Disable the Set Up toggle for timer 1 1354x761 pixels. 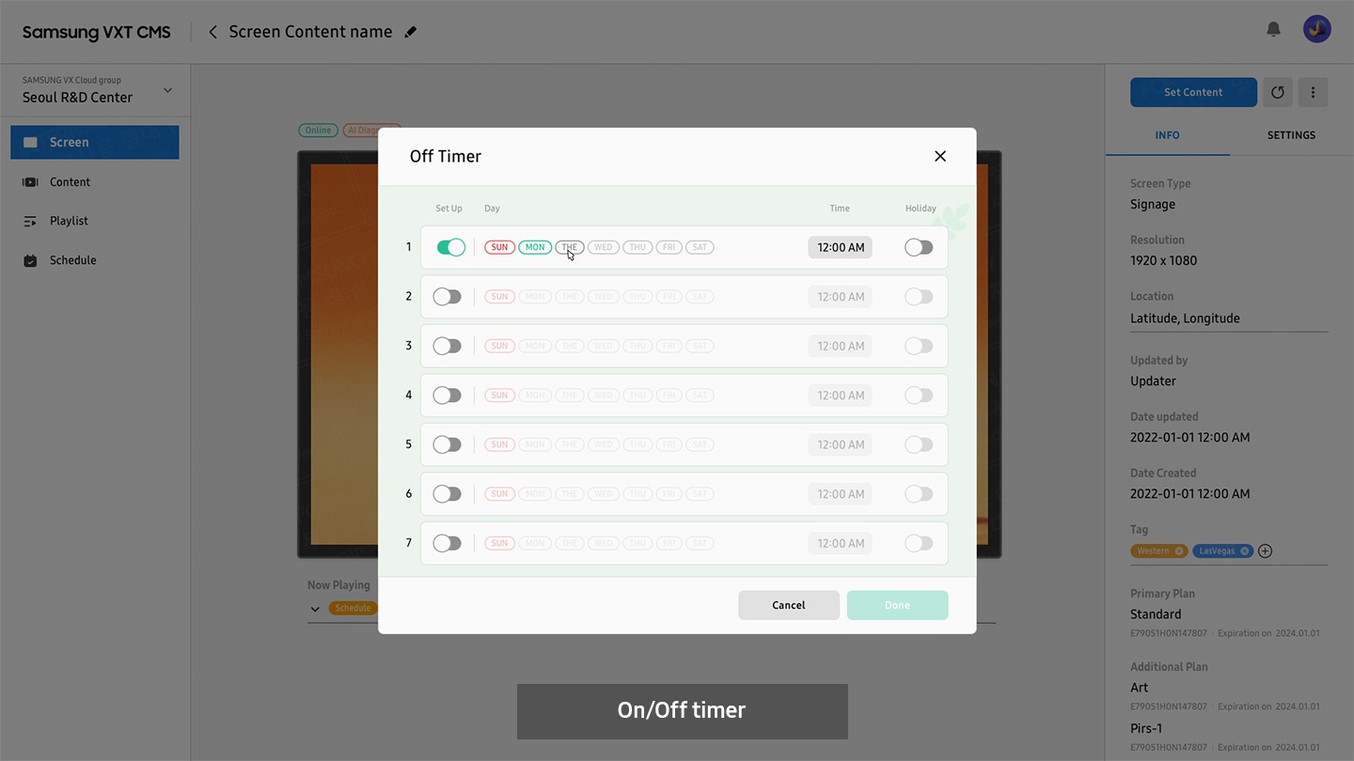click(450, 247)
